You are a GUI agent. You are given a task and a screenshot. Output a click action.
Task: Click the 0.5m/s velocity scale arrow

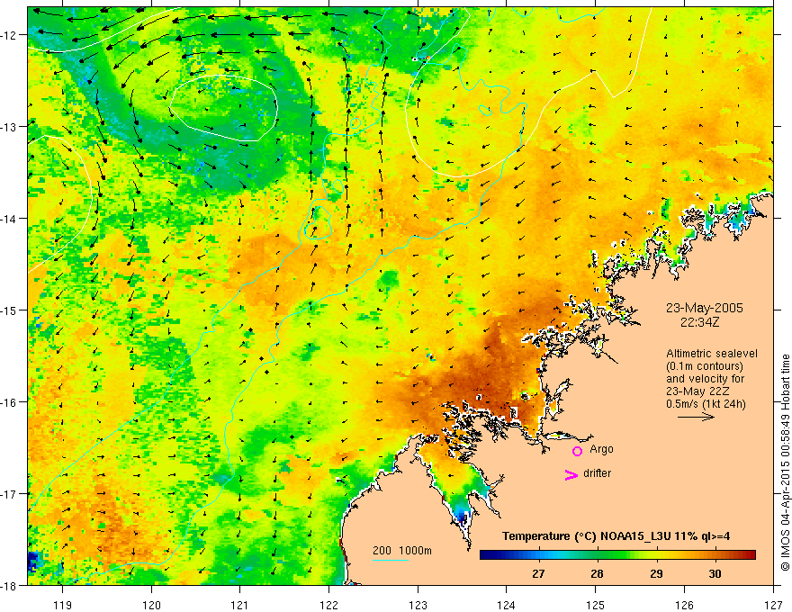(x=696, y=417)
